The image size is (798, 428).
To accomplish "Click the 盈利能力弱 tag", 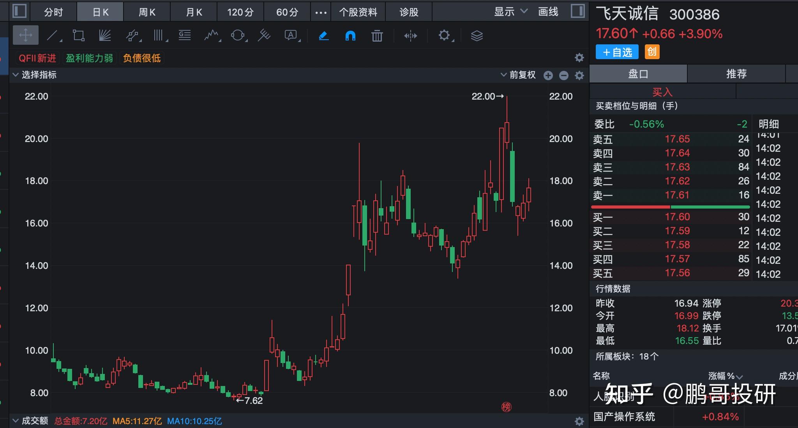I will (89, 58).
